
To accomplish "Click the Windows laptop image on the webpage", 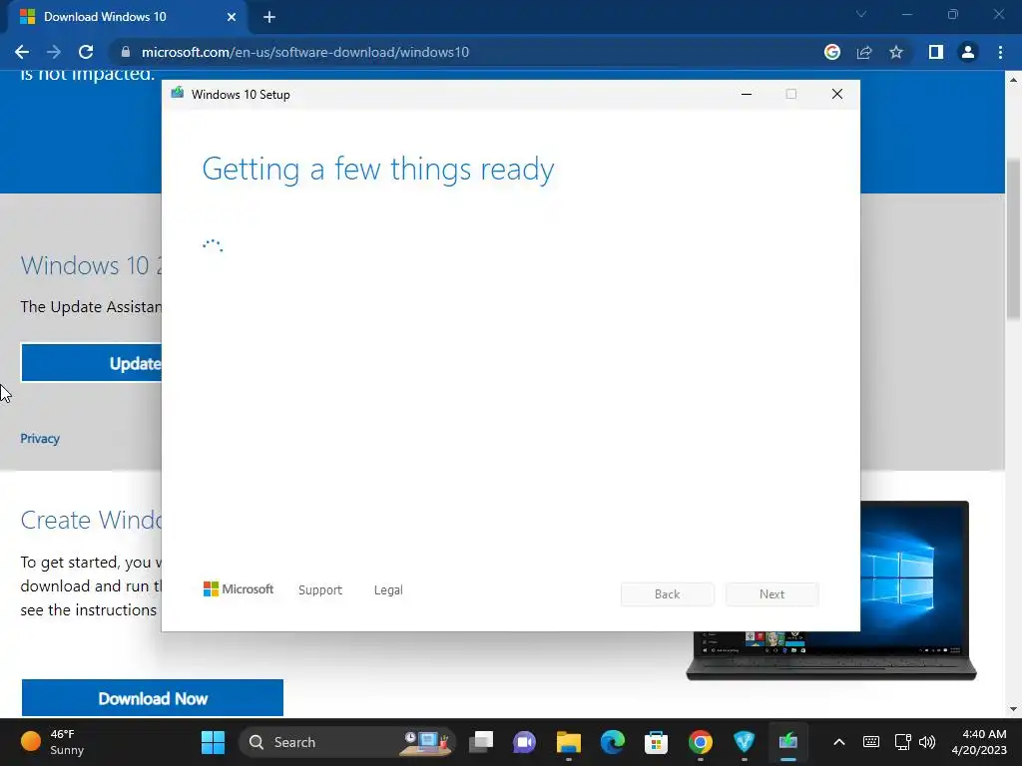I will [x=919, y=590].
